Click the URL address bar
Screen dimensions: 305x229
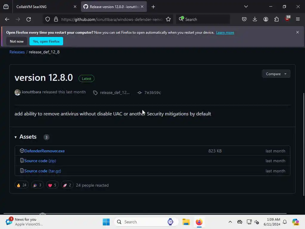pyautogui.click(x=111, y=19)
